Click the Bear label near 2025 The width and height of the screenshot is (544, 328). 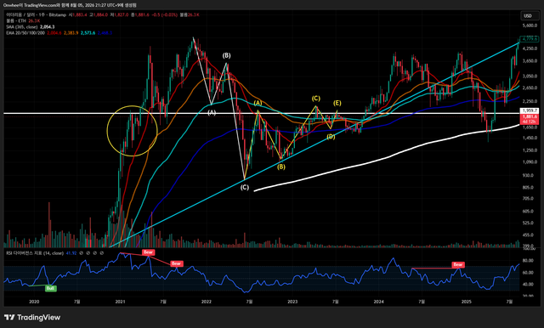click(x=458, y=264)
